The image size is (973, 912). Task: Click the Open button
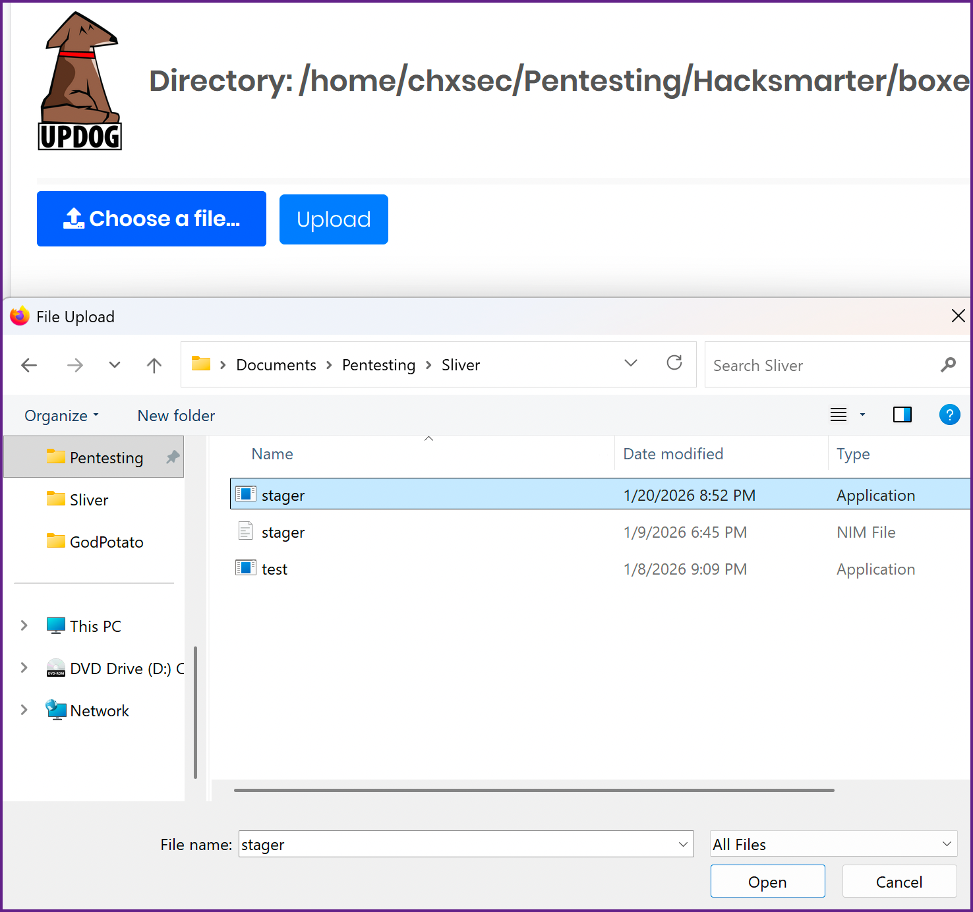[767, 882]
